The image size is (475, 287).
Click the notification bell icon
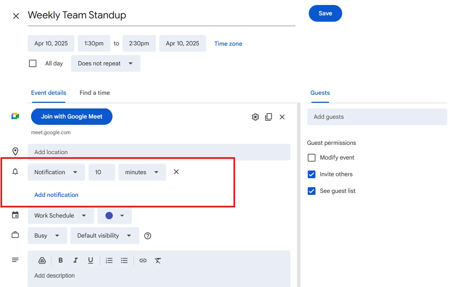pos(15,172)
